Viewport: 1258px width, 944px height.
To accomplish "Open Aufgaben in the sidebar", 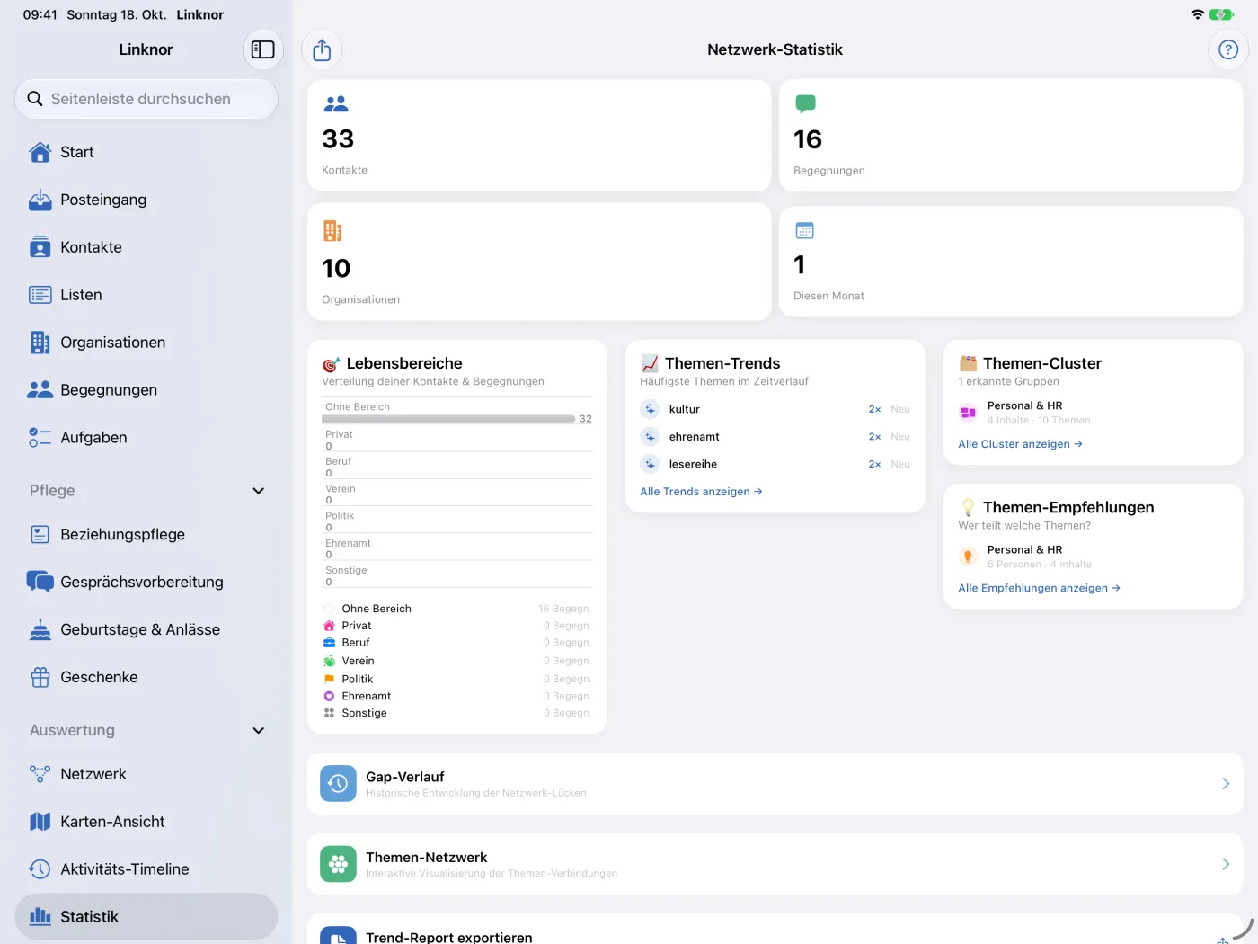I will (x=146, y=438).
